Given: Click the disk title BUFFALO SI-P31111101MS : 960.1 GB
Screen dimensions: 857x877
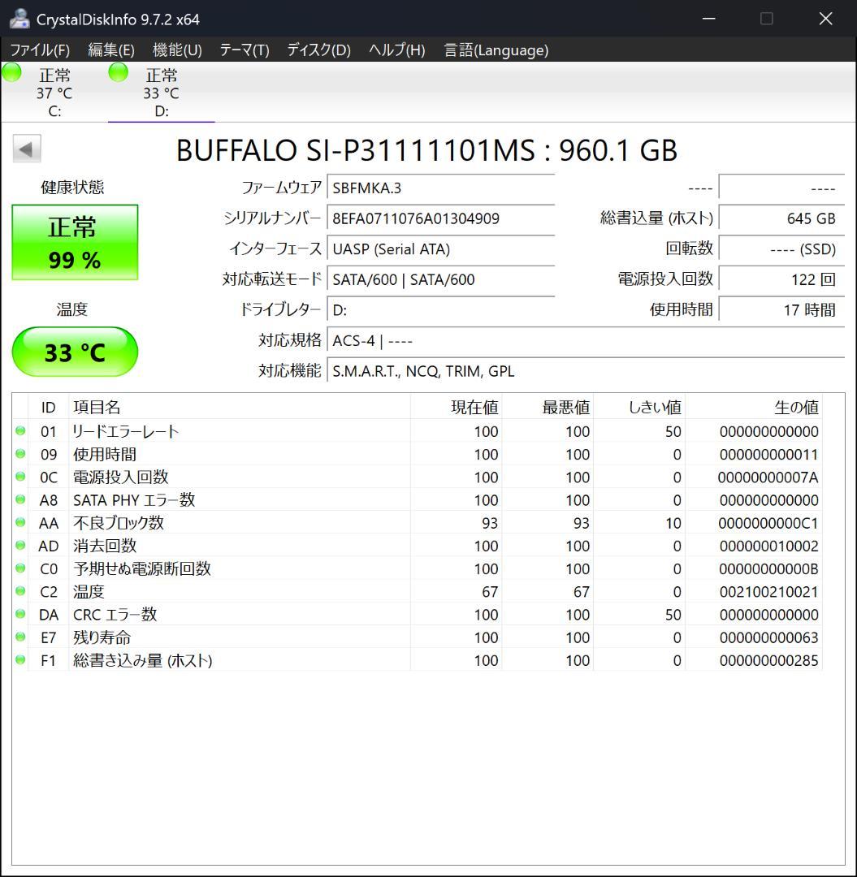Looking at the screenshot, I should tap(426, 150).
